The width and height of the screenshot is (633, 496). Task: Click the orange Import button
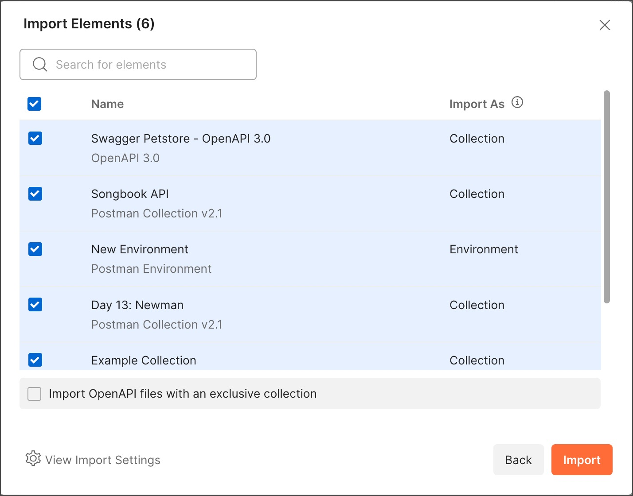[582, 460]
